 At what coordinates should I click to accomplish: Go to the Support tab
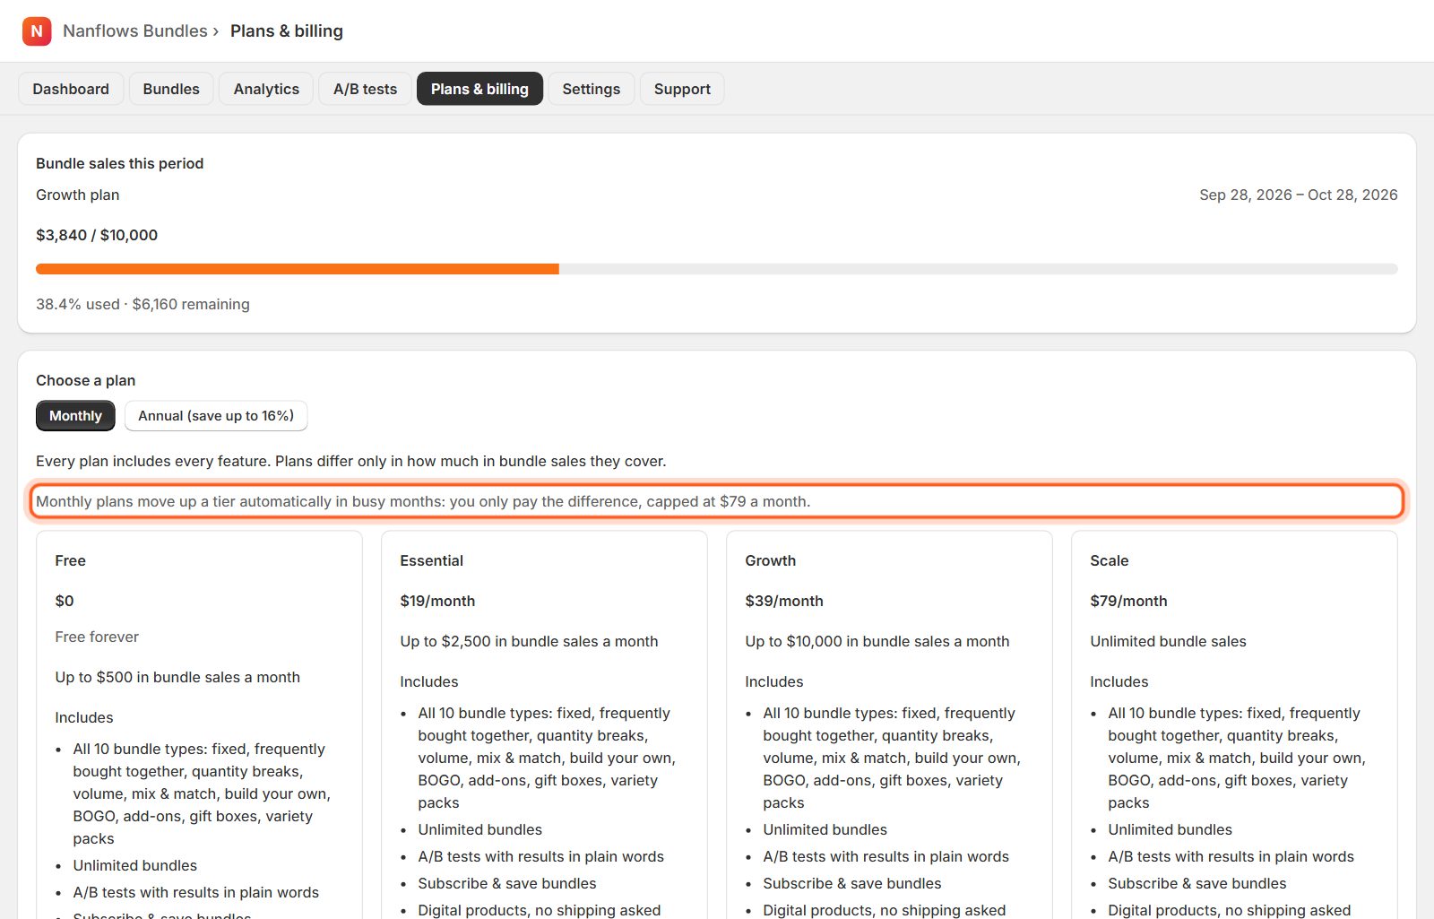tap(682, 89)
